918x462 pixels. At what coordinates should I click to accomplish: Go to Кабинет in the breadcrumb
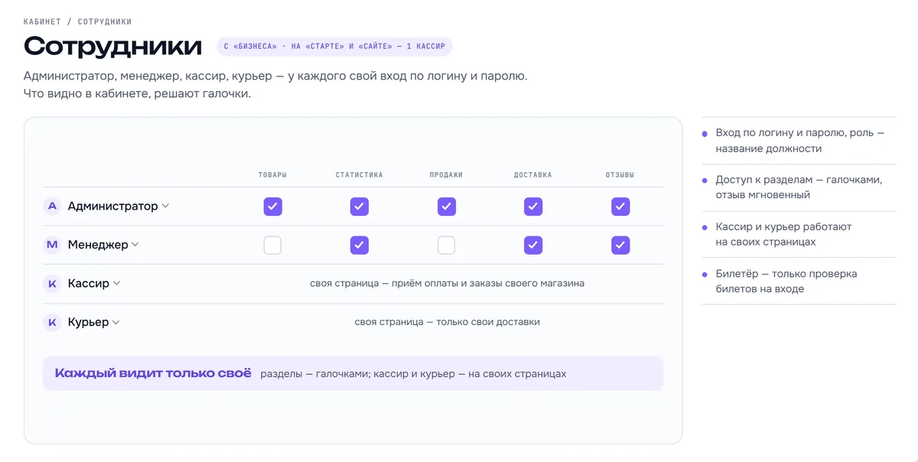click(42, 21)
